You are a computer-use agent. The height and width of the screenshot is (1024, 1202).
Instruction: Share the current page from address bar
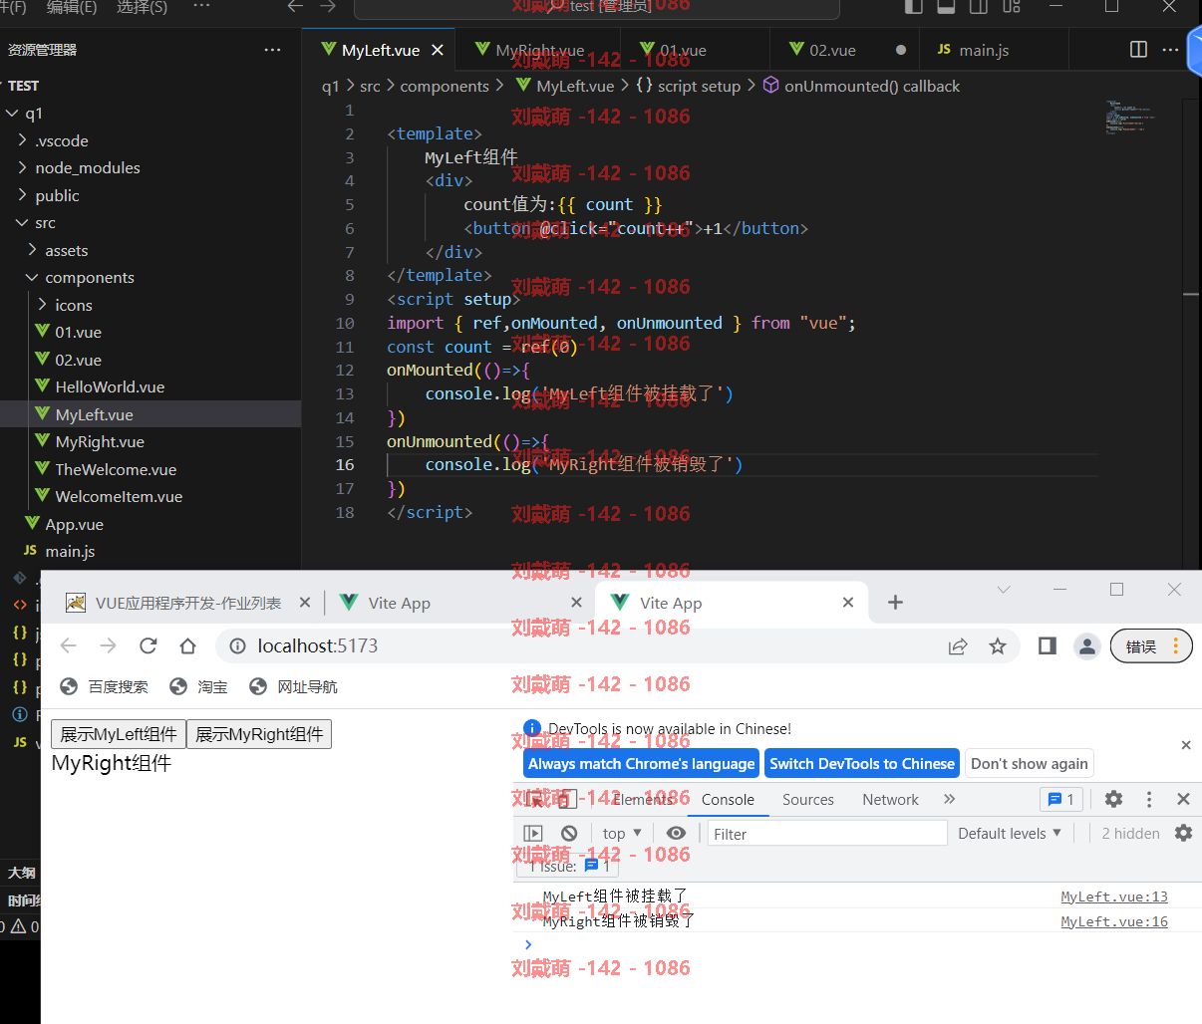958,646
